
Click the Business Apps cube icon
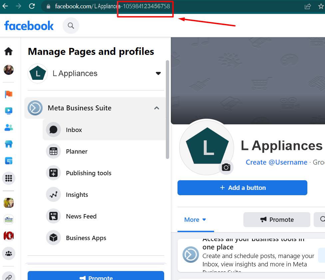pyautogui.click(x=54, y=238)
